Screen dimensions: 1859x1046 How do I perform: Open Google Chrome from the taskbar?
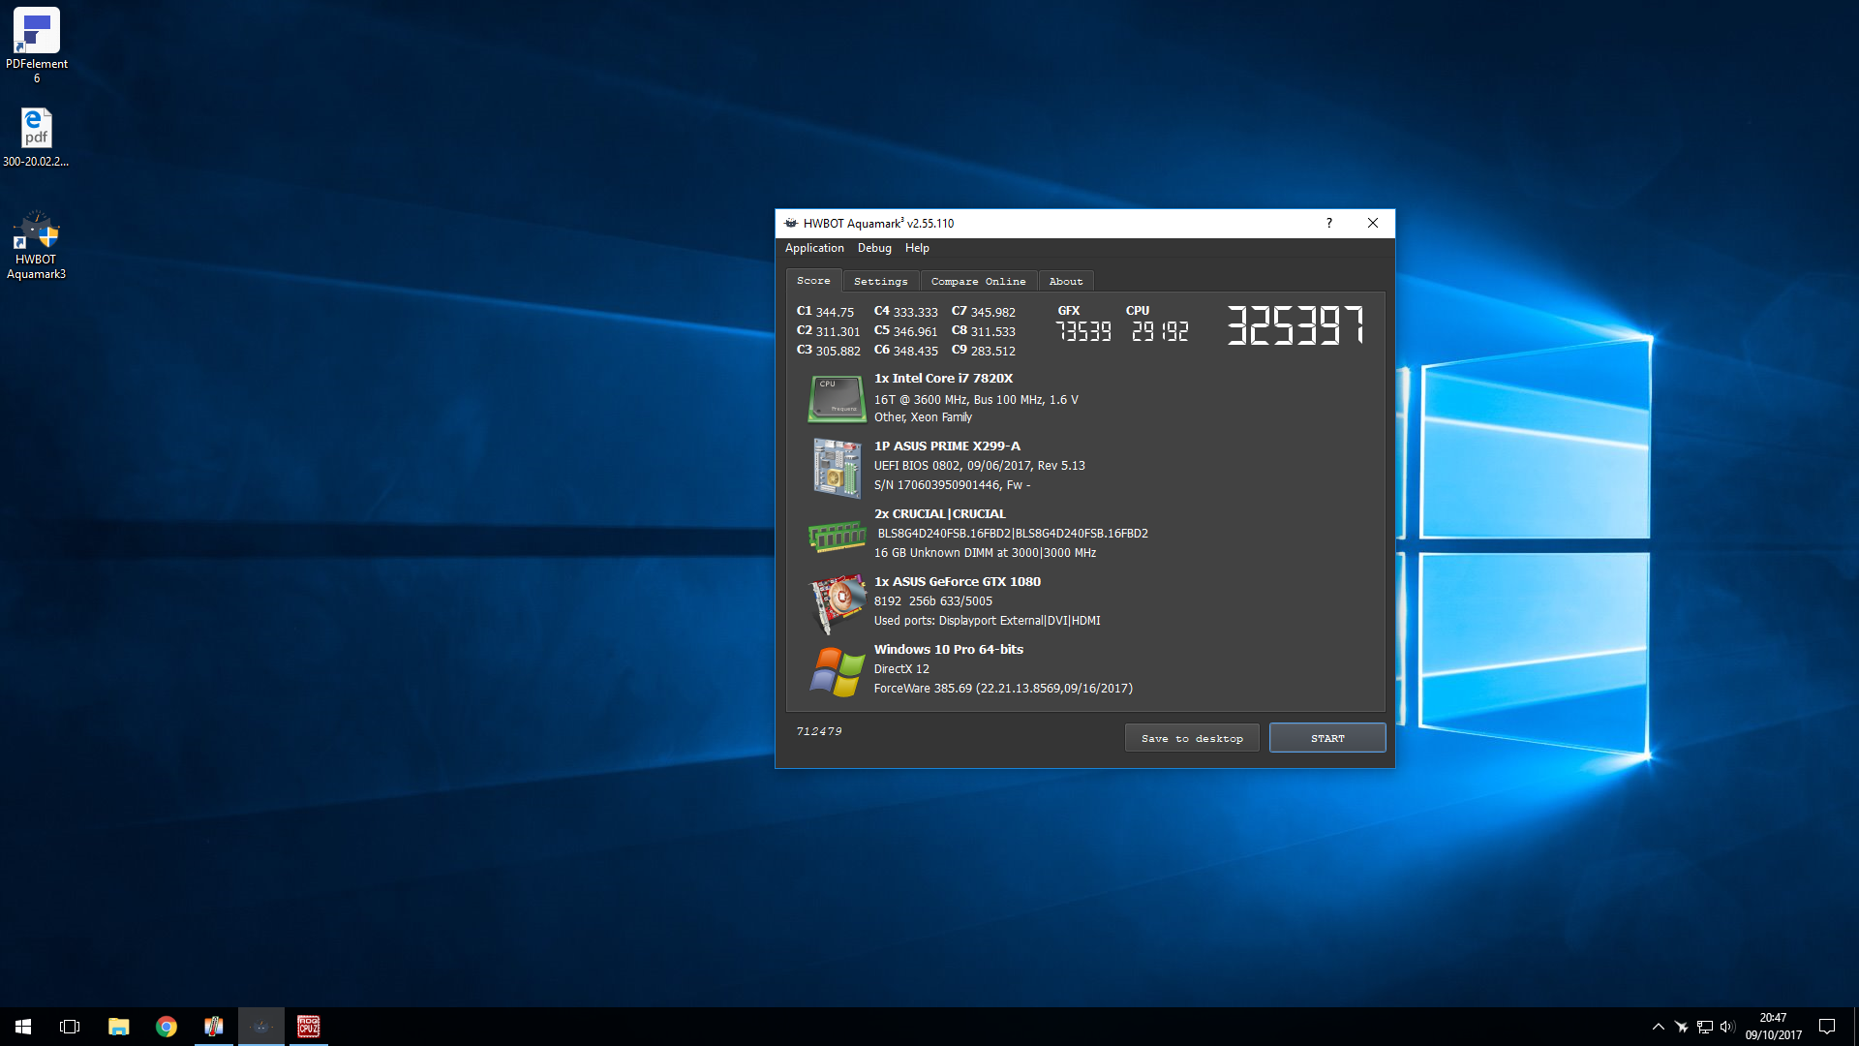pyautogui.click(x=167, y=1027)
